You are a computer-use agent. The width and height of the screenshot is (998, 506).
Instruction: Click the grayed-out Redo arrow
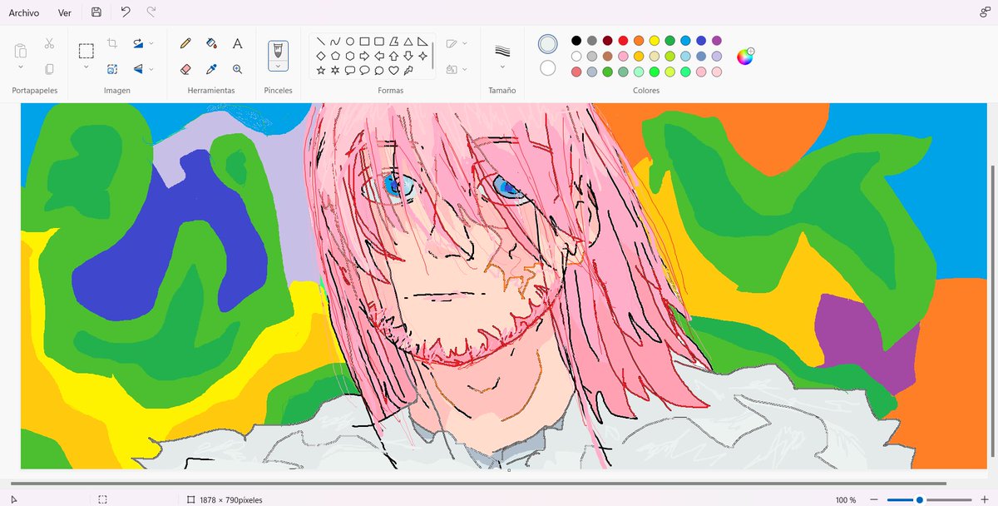[x=151, y=12]
